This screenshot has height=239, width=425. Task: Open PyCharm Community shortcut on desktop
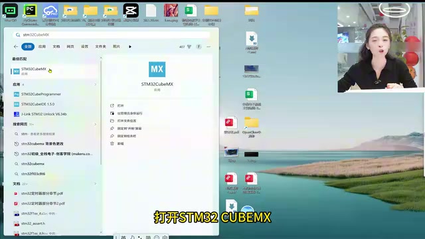tap(30, 15)
